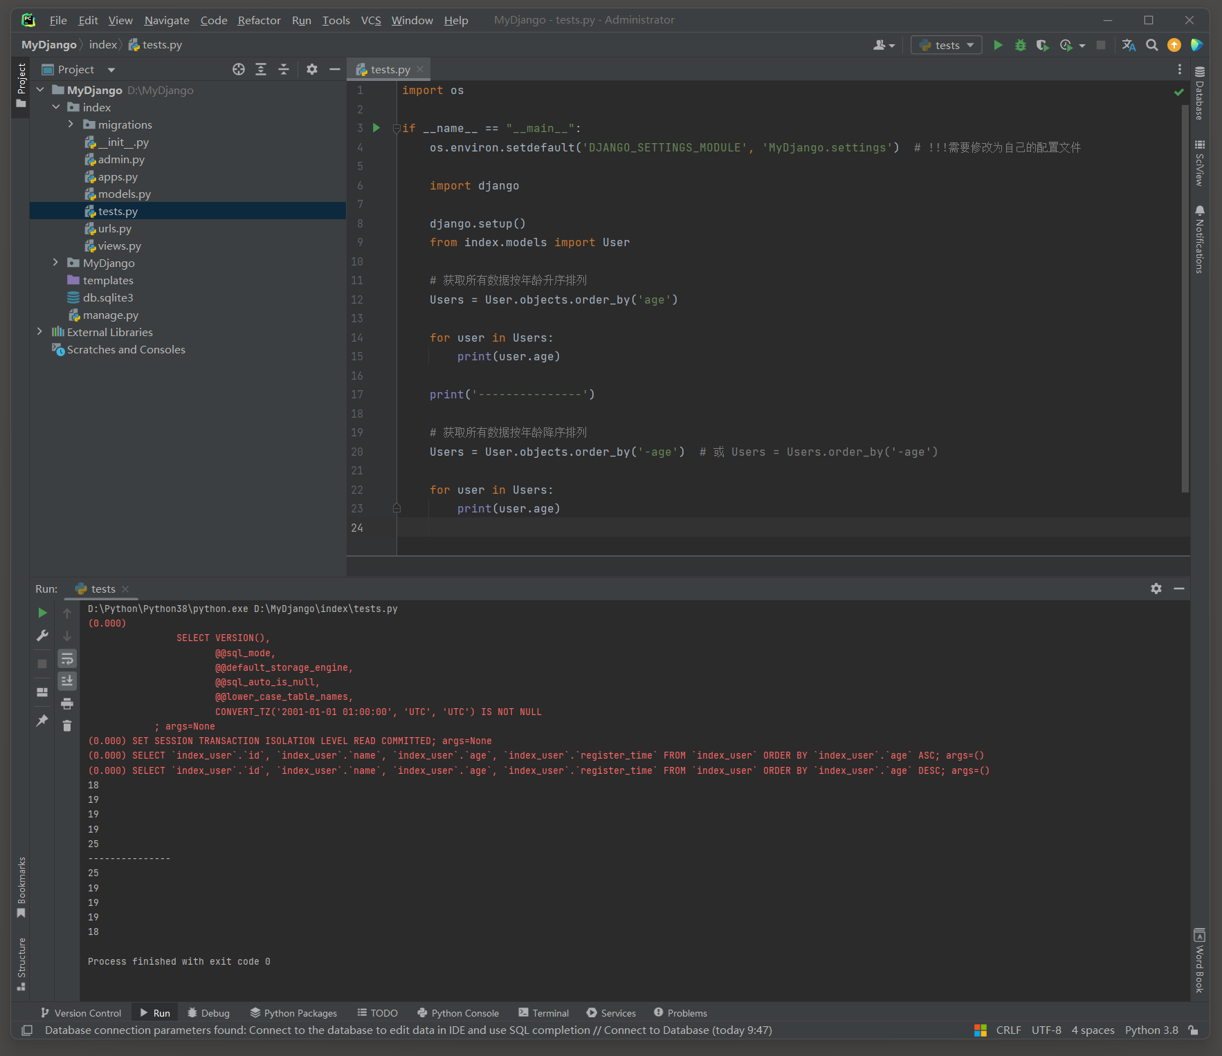Open Bookmarks side tool window
The width and height of the screenshot is (1222, 1056).
click(21, 887)
